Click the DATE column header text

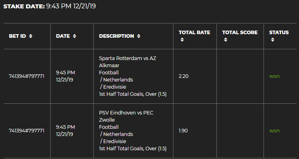tap(63, 36)
